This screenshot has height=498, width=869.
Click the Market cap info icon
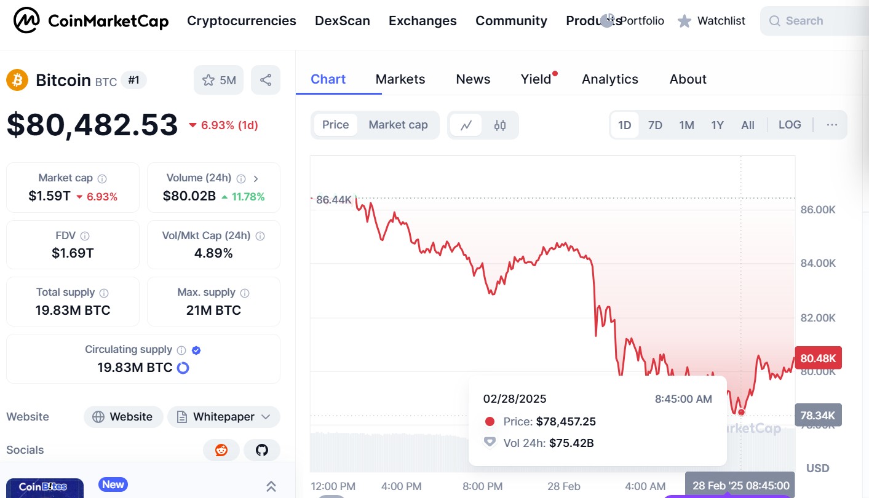point(102,178)
